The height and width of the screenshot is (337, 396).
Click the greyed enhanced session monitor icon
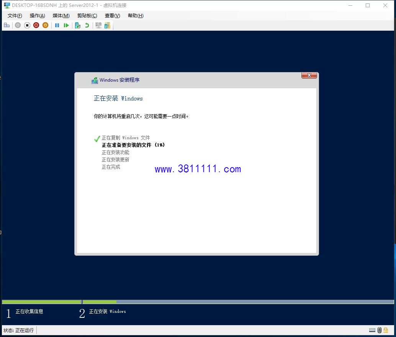click(x=98, y=25)
